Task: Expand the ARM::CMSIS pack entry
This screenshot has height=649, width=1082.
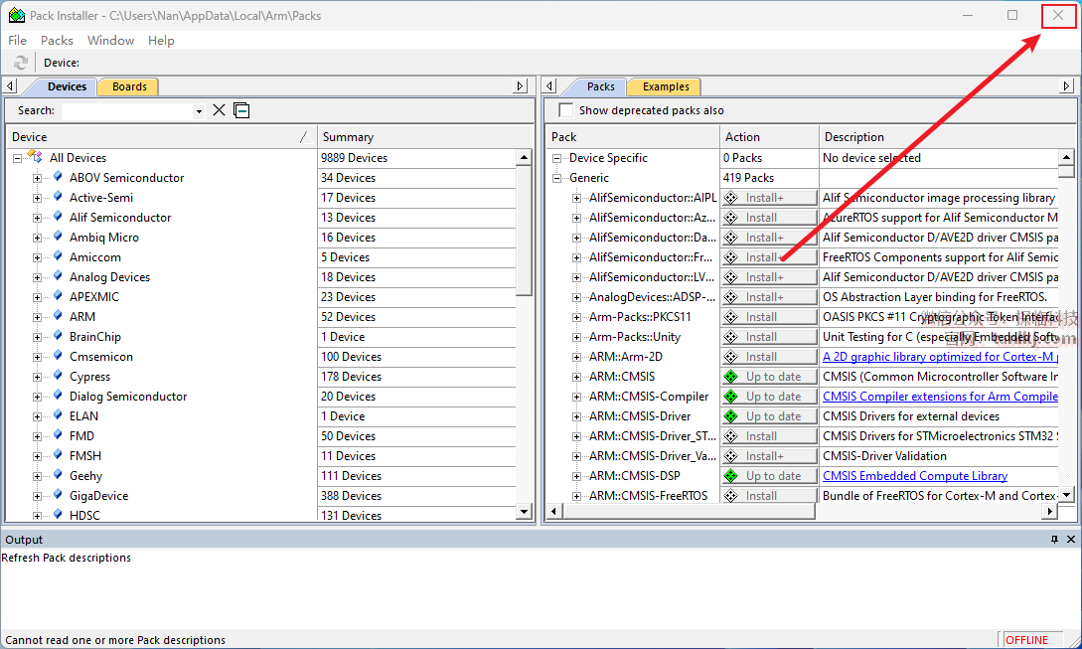Action: (x=577, y=377)
